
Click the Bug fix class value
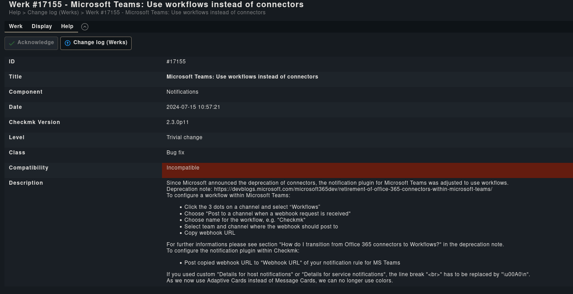[x=175, y=153]
